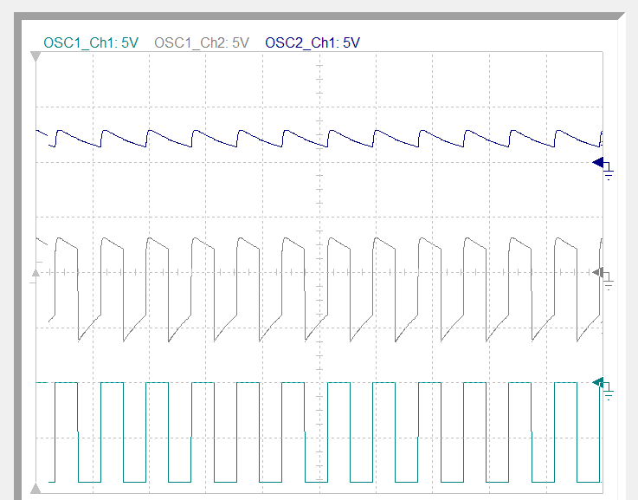Click the bottom-left gray cursor triangle
The image size is (638, 500).
35,488
